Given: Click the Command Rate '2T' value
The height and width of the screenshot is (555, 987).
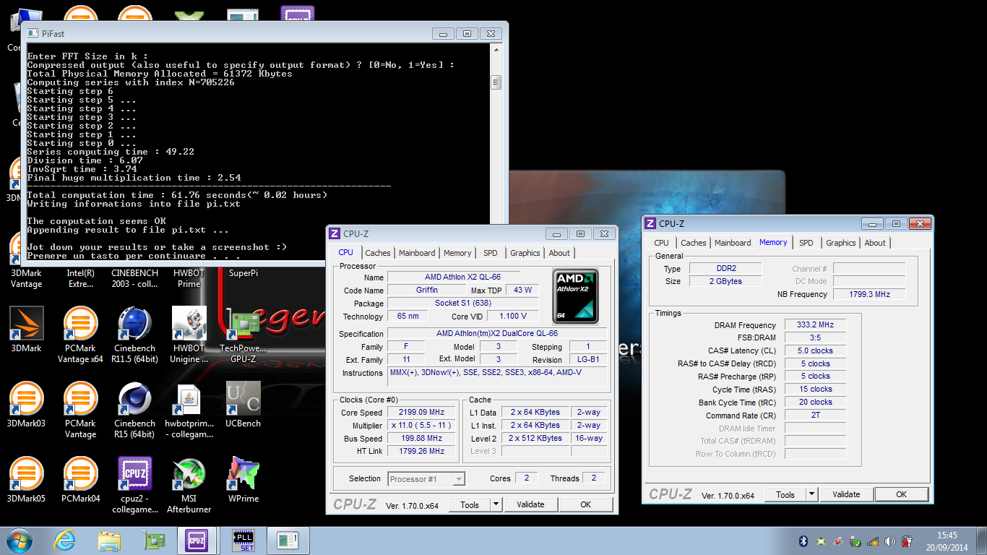Looking at the screenshot, I should [815, 415].
